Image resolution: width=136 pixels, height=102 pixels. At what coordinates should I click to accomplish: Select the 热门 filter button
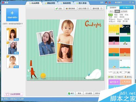[x=112, y=11]
